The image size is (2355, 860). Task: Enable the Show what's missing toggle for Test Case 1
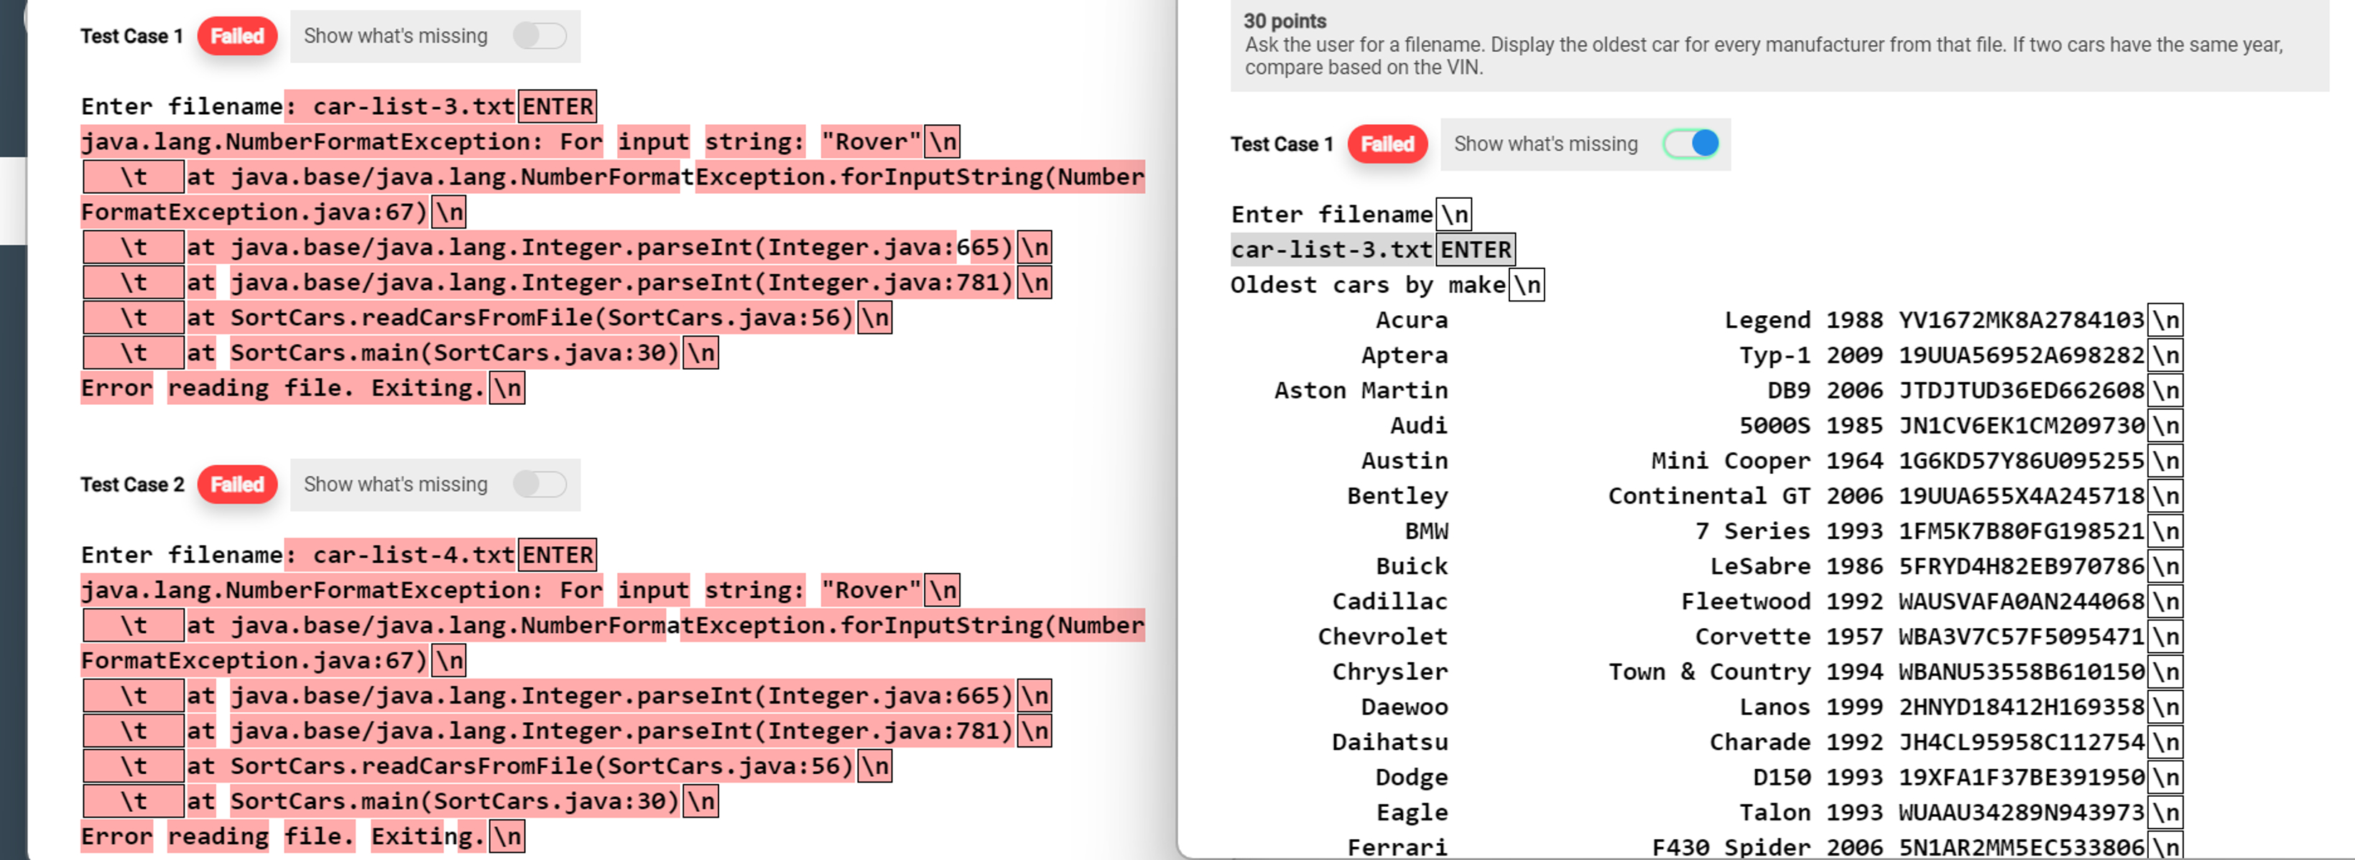coord(540,37)
